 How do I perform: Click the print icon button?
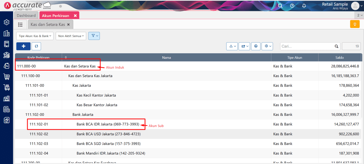(256, 46)
